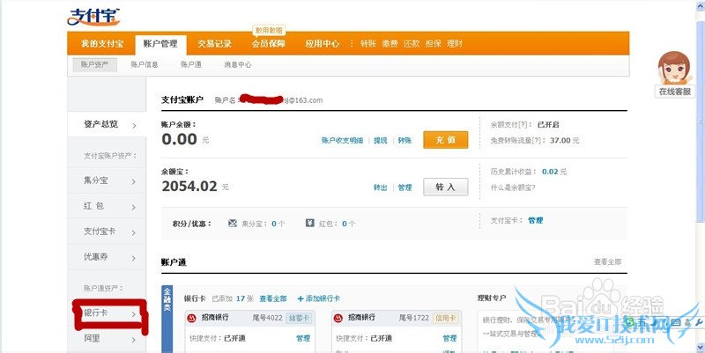Click 管理 for card ending 1722

coord(449,338)
